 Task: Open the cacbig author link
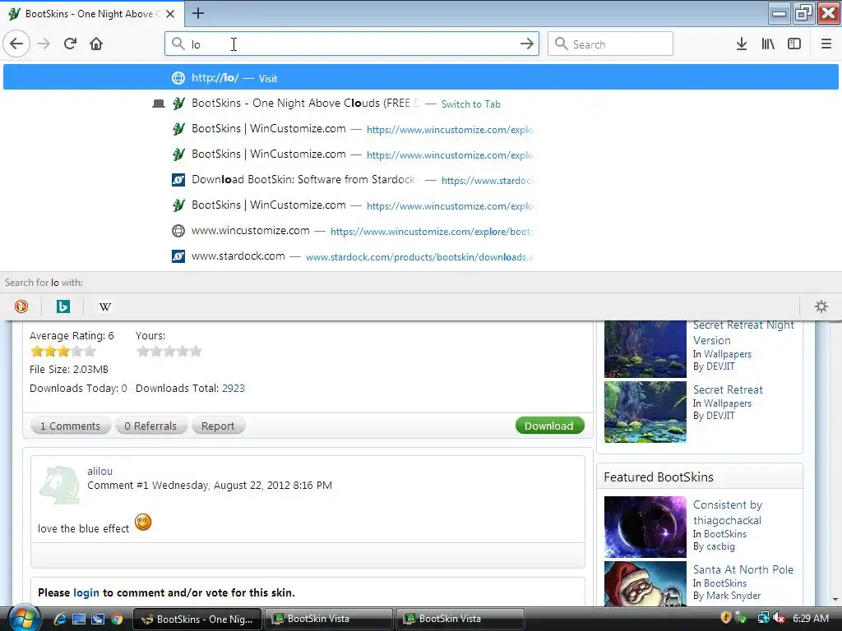click(720, 546)
